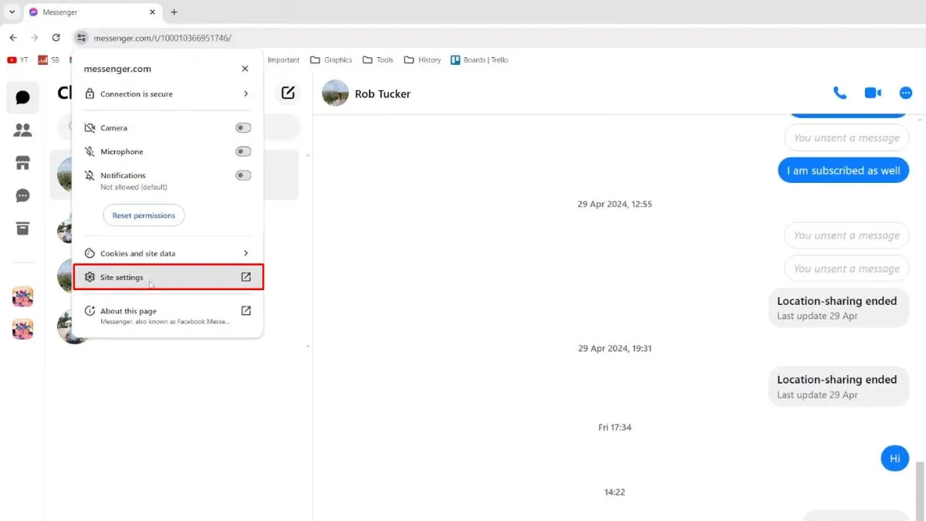Open the People section in the sidebar
Image resolution: width=926 pixels, height=521 pixels.
click(x=22, y=130)
